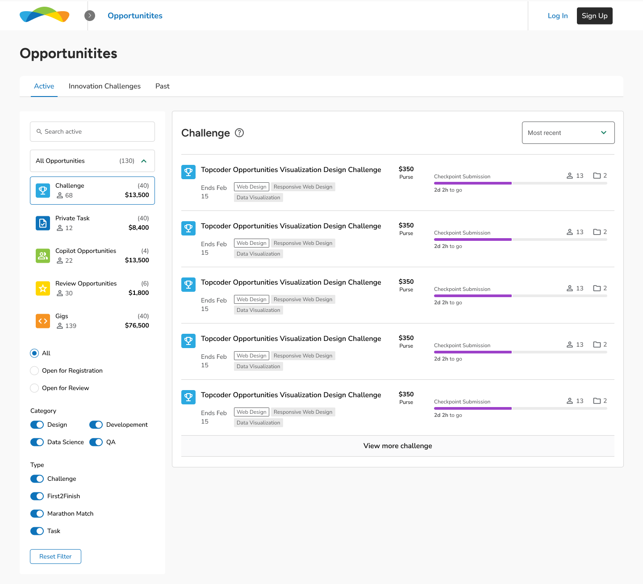Toggle the First2Finish type switch
Image resolution: width=643 pixels, height=584 pixels.
[37, 496]
